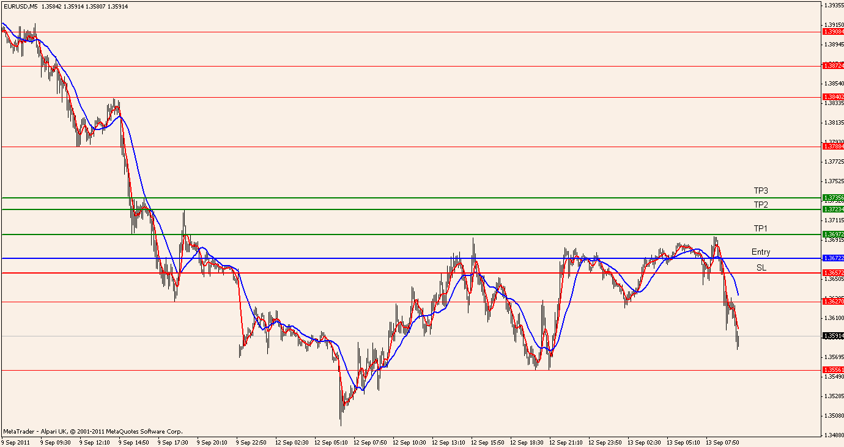The height and width of the screenshot is (447, 844).
Task: Click the 9 Sep 09:30 time label
Action: (56, 442)
